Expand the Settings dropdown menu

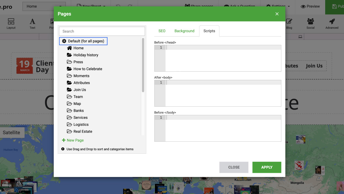[x=278, y=6]
